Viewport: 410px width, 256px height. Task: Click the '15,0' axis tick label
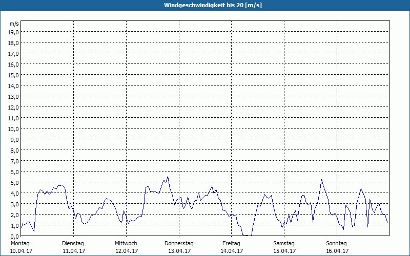coord(14,75)
